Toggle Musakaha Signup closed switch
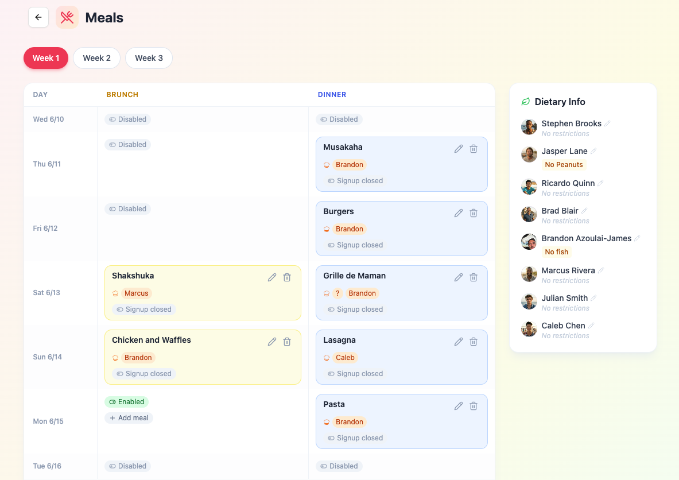This screenshot has width=679, height=480. (x=355, y=181)
